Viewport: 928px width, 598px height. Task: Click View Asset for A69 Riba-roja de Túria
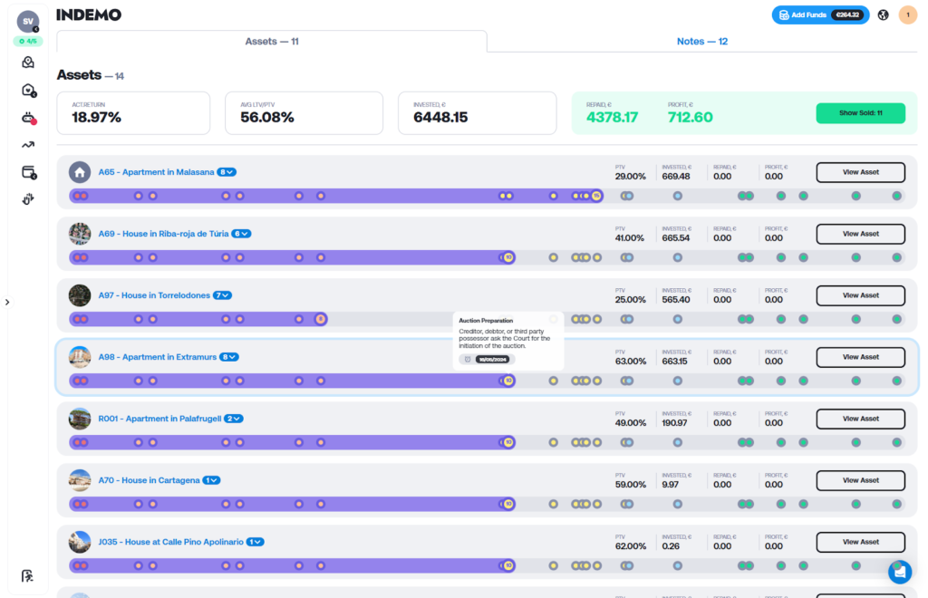pyautogui.click(x=860, y=234)
